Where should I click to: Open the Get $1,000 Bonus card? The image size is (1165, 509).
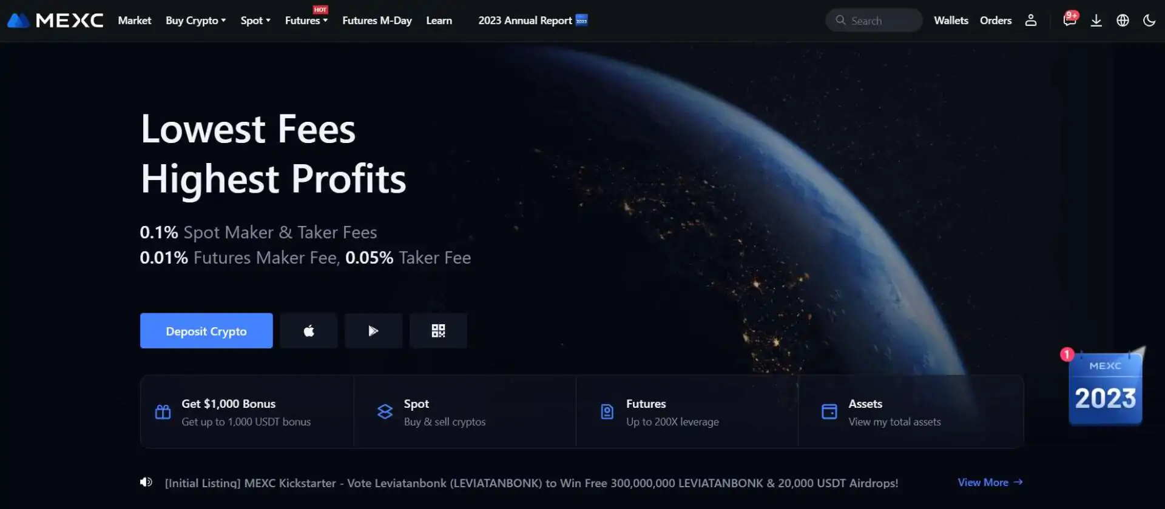pyautogui.click(x=247, y=412)
